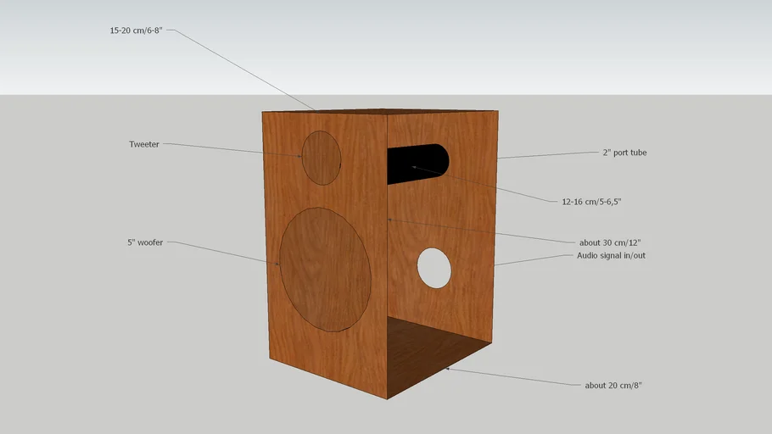Select the white round audio signal hole
The height and width of the screenshot is (434, 772).
click(x=434, y=267)
